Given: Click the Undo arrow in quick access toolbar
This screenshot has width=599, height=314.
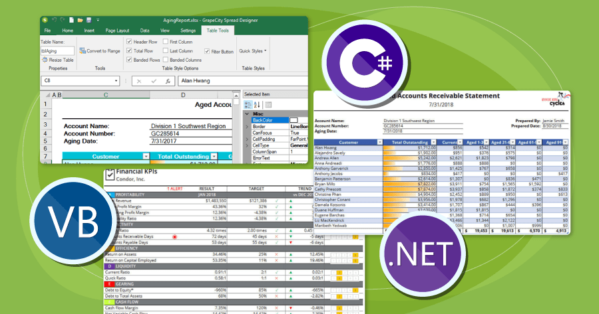Looking at the screenshot, I should point(55,20).
